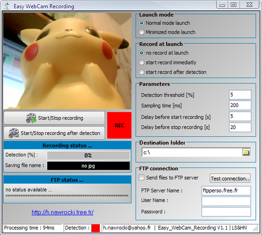
Task: Click the webcam app icon in title bar
Action: coord(7,6)
